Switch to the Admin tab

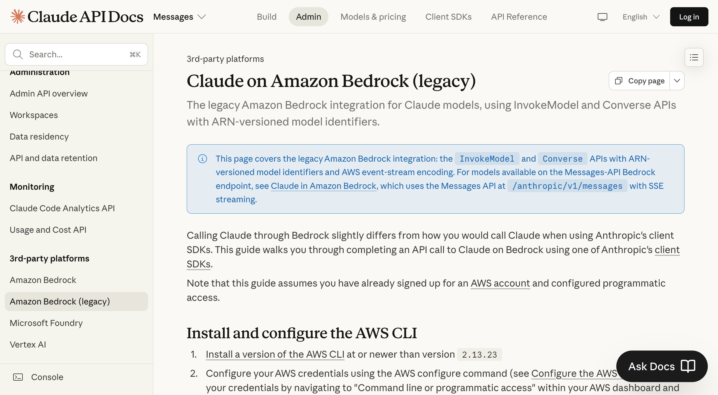(x=308, y=17)
